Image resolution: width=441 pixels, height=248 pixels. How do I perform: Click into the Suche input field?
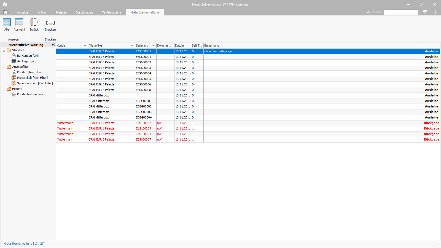click(x=401, y=12)
